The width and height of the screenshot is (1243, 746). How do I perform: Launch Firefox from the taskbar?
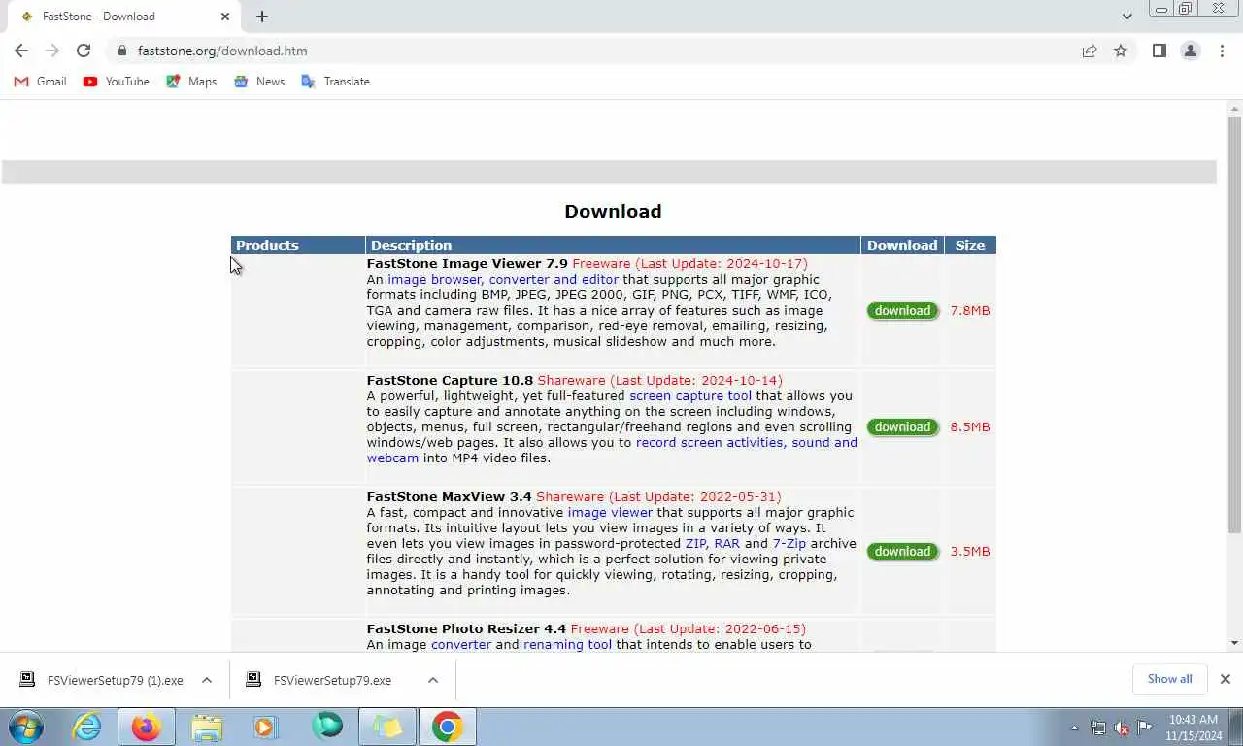tap(147, 727)
